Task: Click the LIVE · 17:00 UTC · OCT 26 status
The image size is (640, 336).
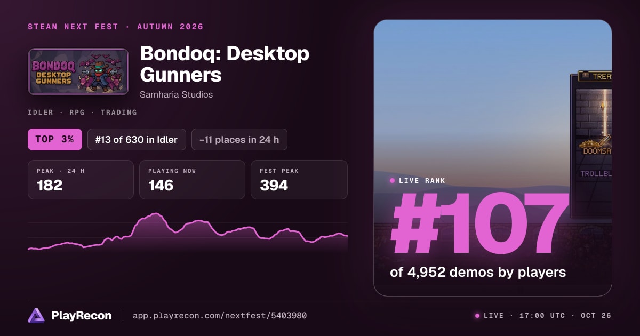Action: click(x=543, y=316)
